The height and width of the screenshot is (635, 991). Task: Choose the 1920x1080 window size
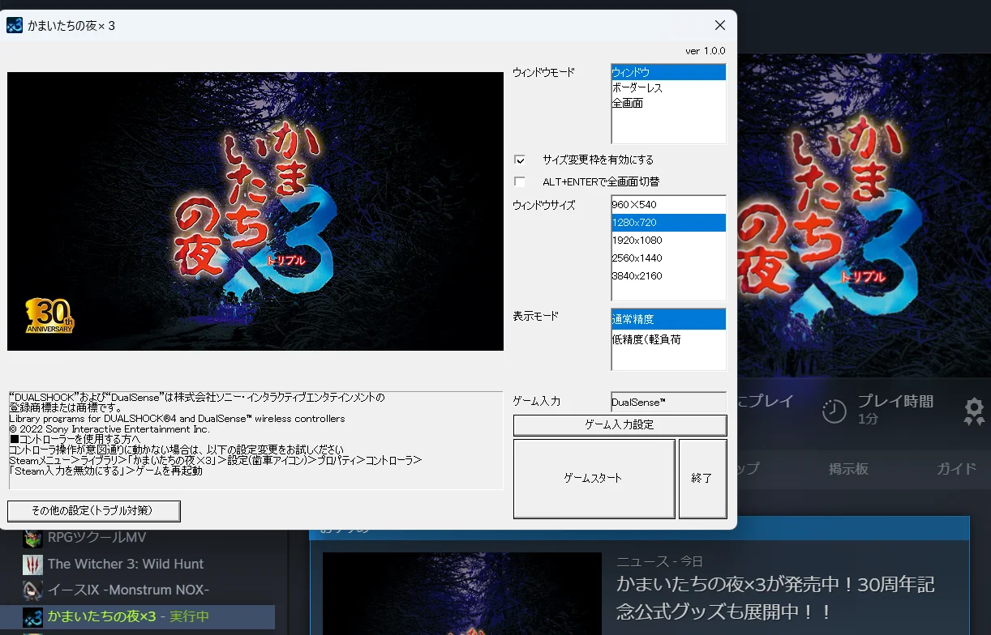pyautogui.click(x=668, y=240)
